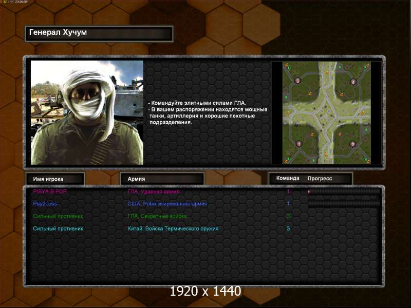Select start position 1 on the map

(299, 144)
